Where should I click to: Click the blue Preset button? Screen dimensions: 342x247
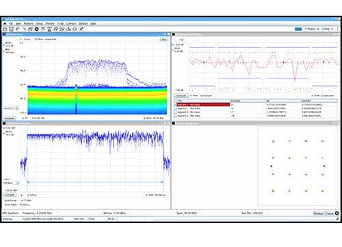(x=298, y=29)
